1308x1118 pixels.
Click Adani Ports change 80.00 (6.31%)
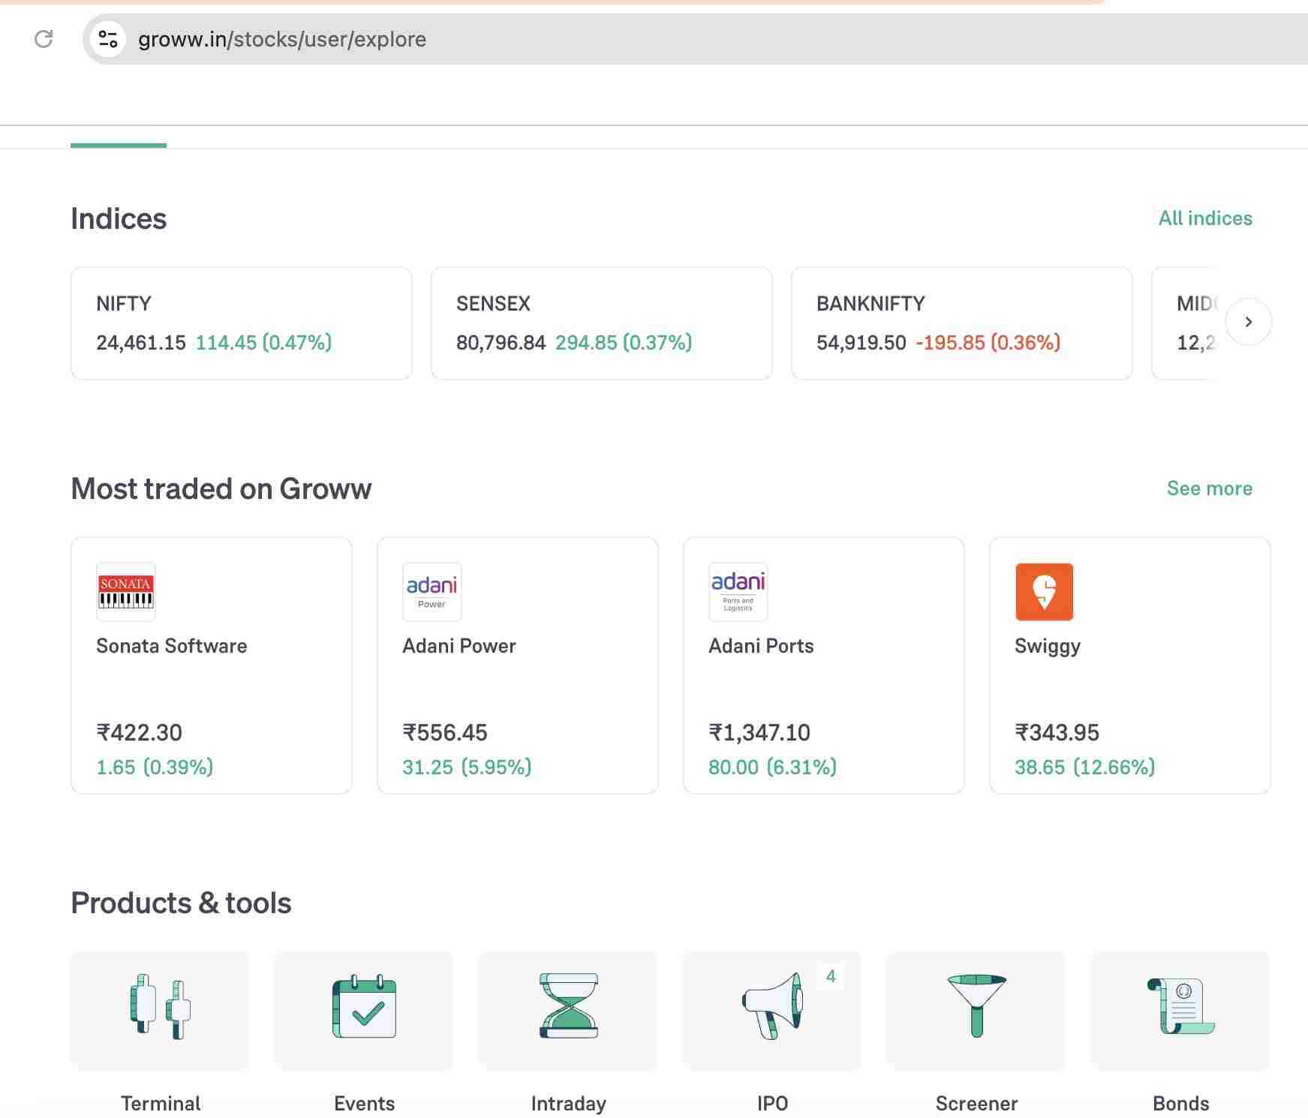(773, 767)
